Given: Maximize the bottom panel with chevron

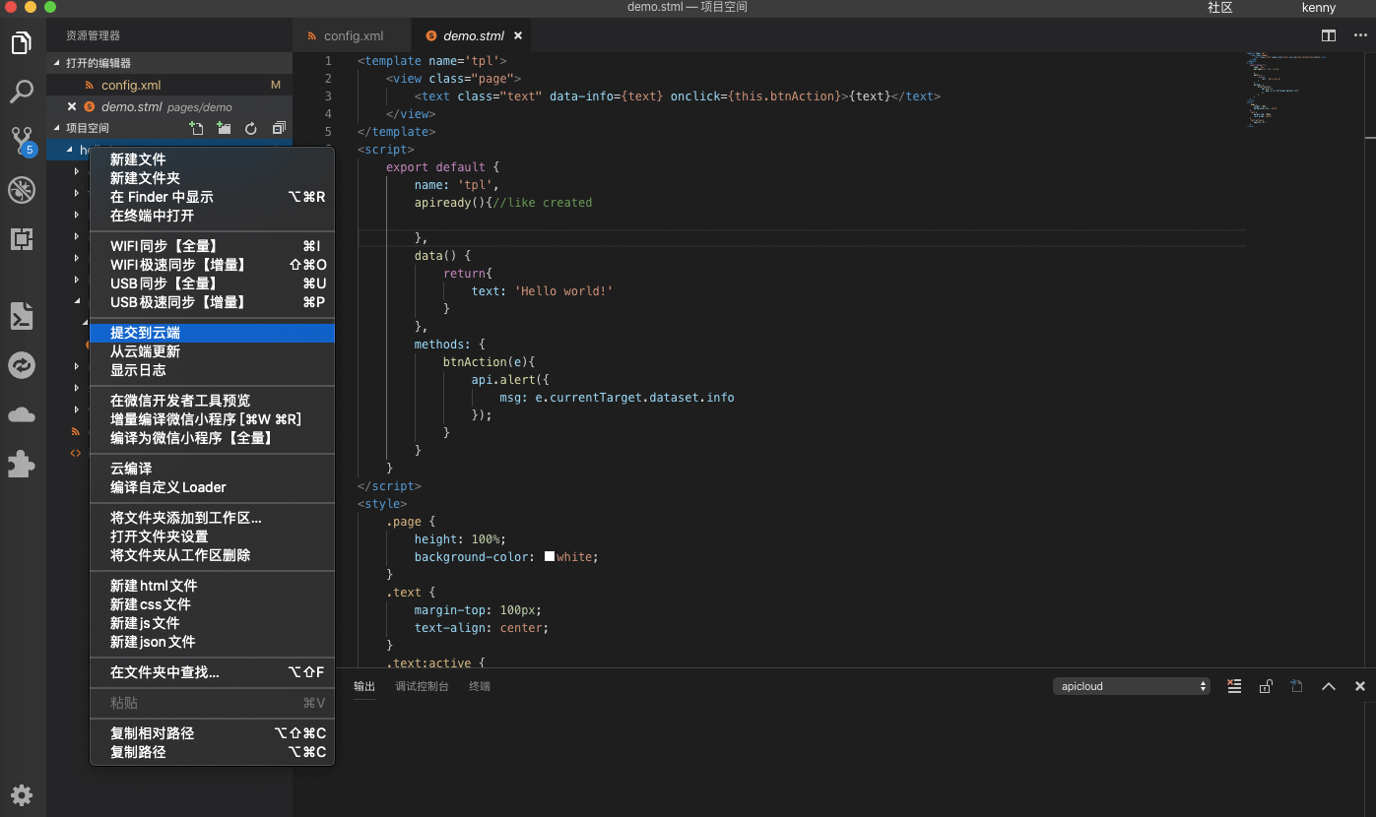Looking at the screenshot, I should [x=1329, y=686].
